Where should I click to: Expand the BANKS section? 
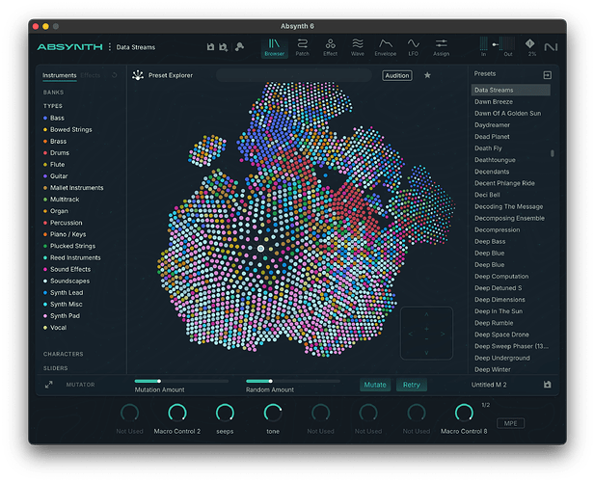click(53, 93)
